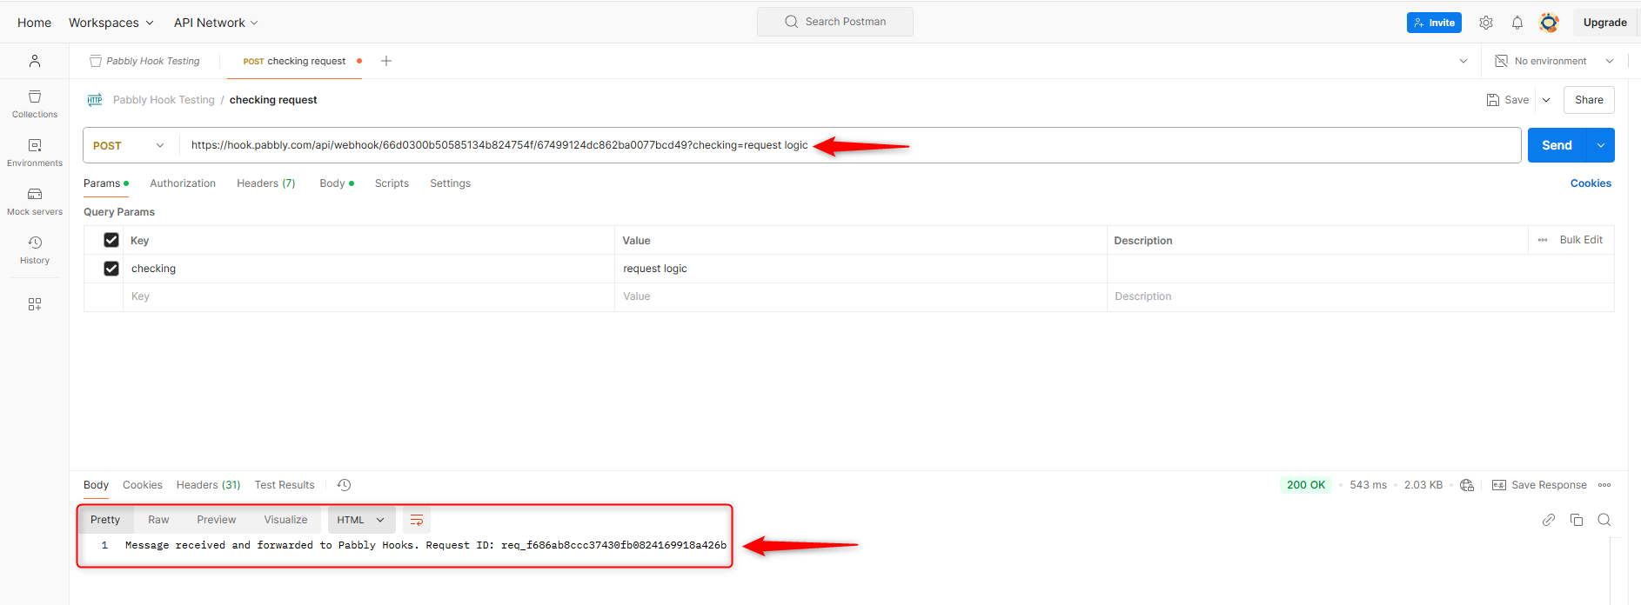Switch response view to Raw

tap(158, 520)
